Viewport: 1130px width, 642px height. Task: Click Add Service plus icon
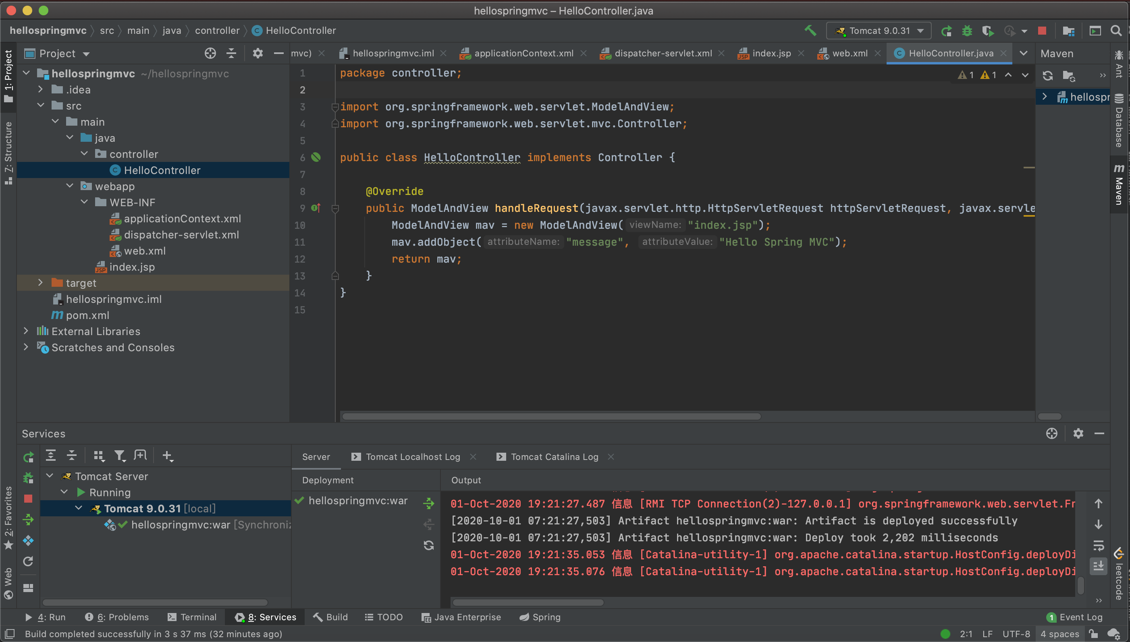pyautogui.click(x=167, y=456)
